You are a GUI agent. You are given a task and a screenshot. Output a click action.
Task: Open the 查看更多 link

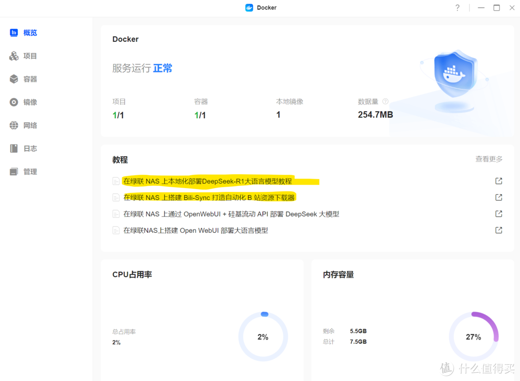coord(489,159)
